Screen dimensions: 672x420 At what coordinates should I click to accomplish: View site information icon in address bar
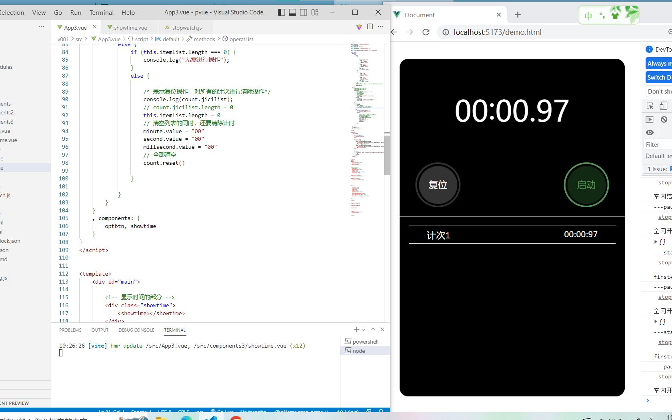[446, 32]
